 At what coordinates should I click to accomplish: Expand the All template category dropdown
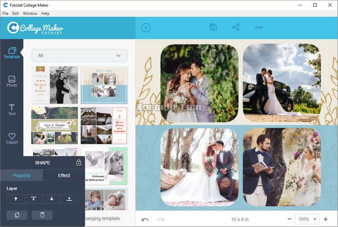[79, 55]
